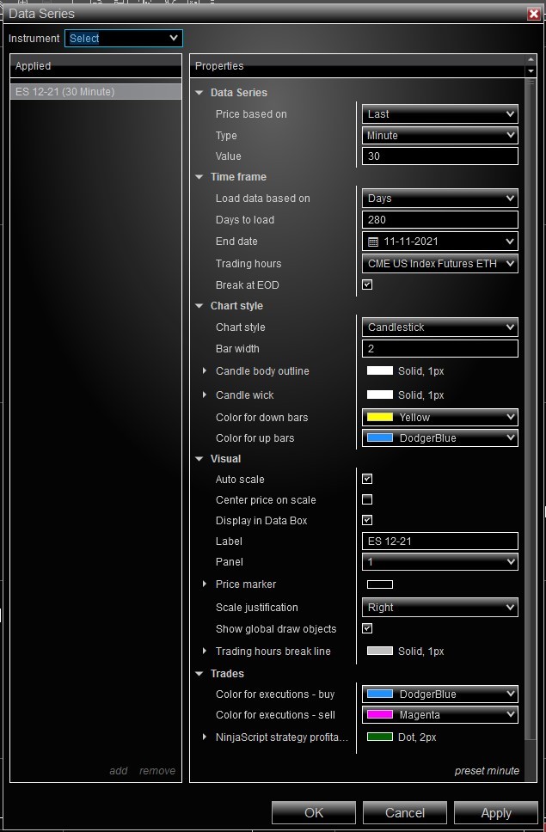Open executions sell Magenta color picker
The height and width of the screenshot is (832, 546).
tap(440, 715)
